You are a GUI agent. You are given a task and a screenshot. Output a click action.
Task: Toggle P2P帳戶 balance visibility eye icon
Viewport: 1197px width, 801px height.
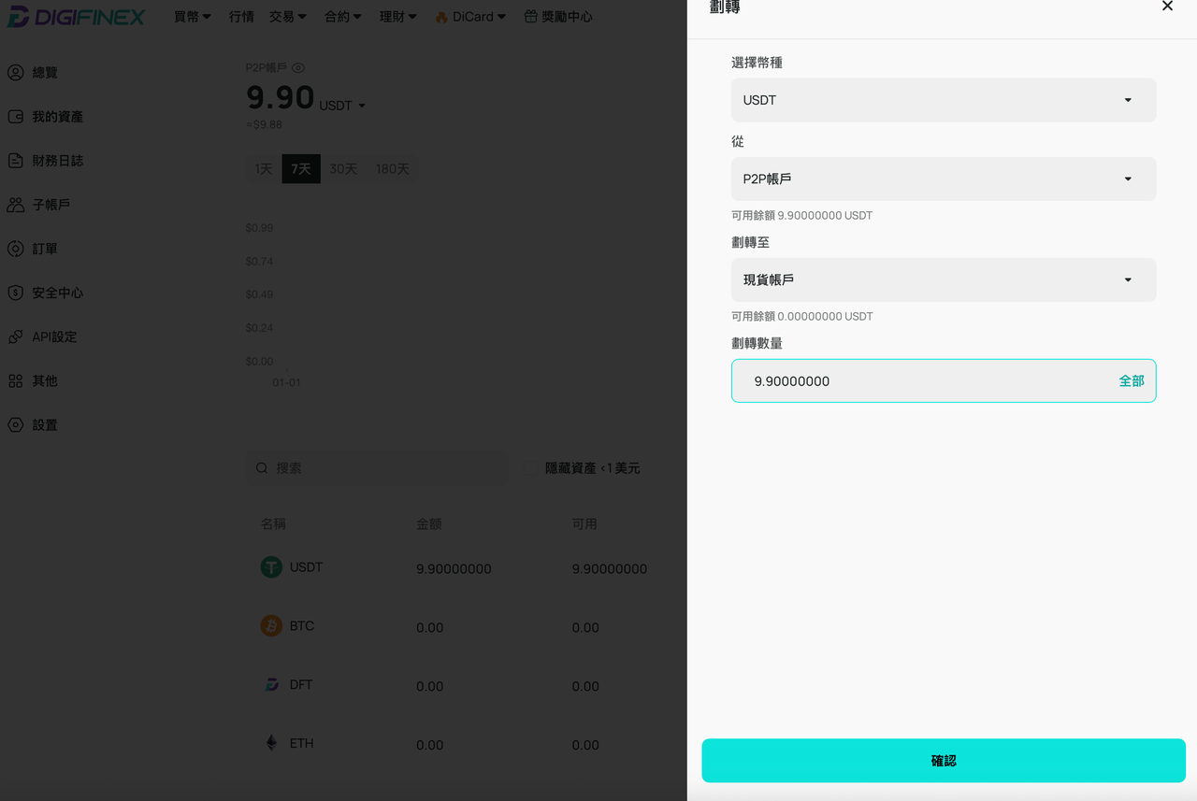(x=298, y=67)
